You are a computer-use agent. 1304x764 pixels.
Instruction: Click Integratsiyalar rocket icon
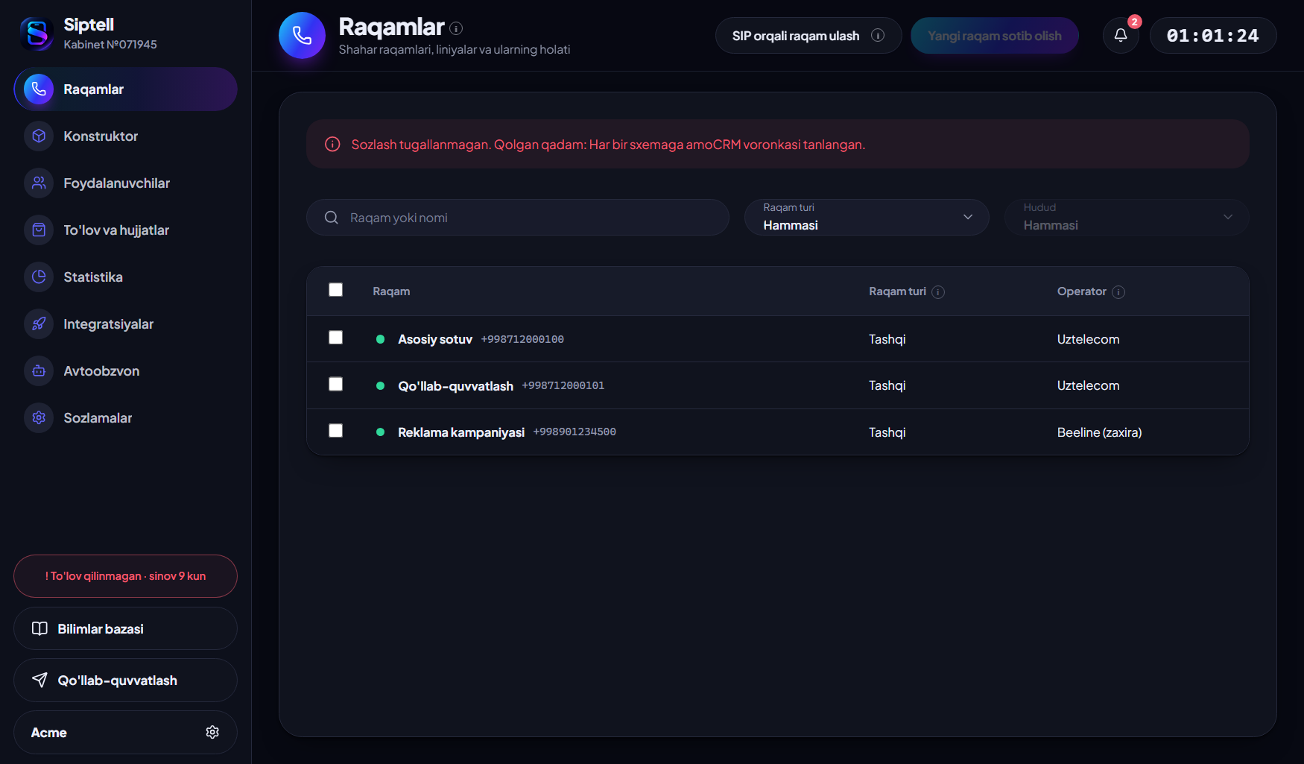pyautogui.click(x=39, y=324)
